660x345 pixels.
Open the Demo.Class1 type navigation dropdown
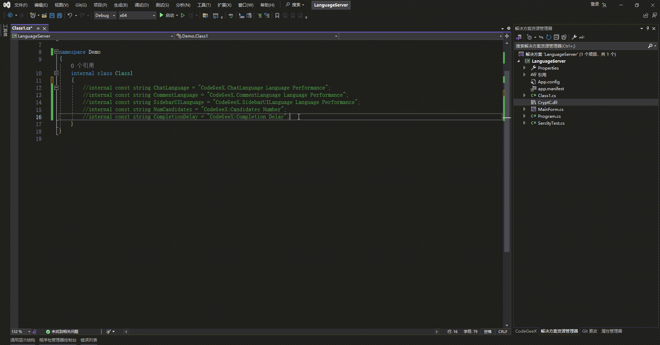pyautogui.click(x=257, y=36)
